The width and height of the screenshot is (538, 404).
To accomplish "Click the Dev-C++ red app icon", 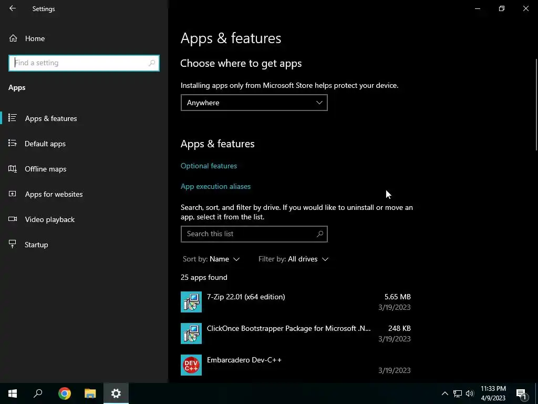I will coord(191,365).
